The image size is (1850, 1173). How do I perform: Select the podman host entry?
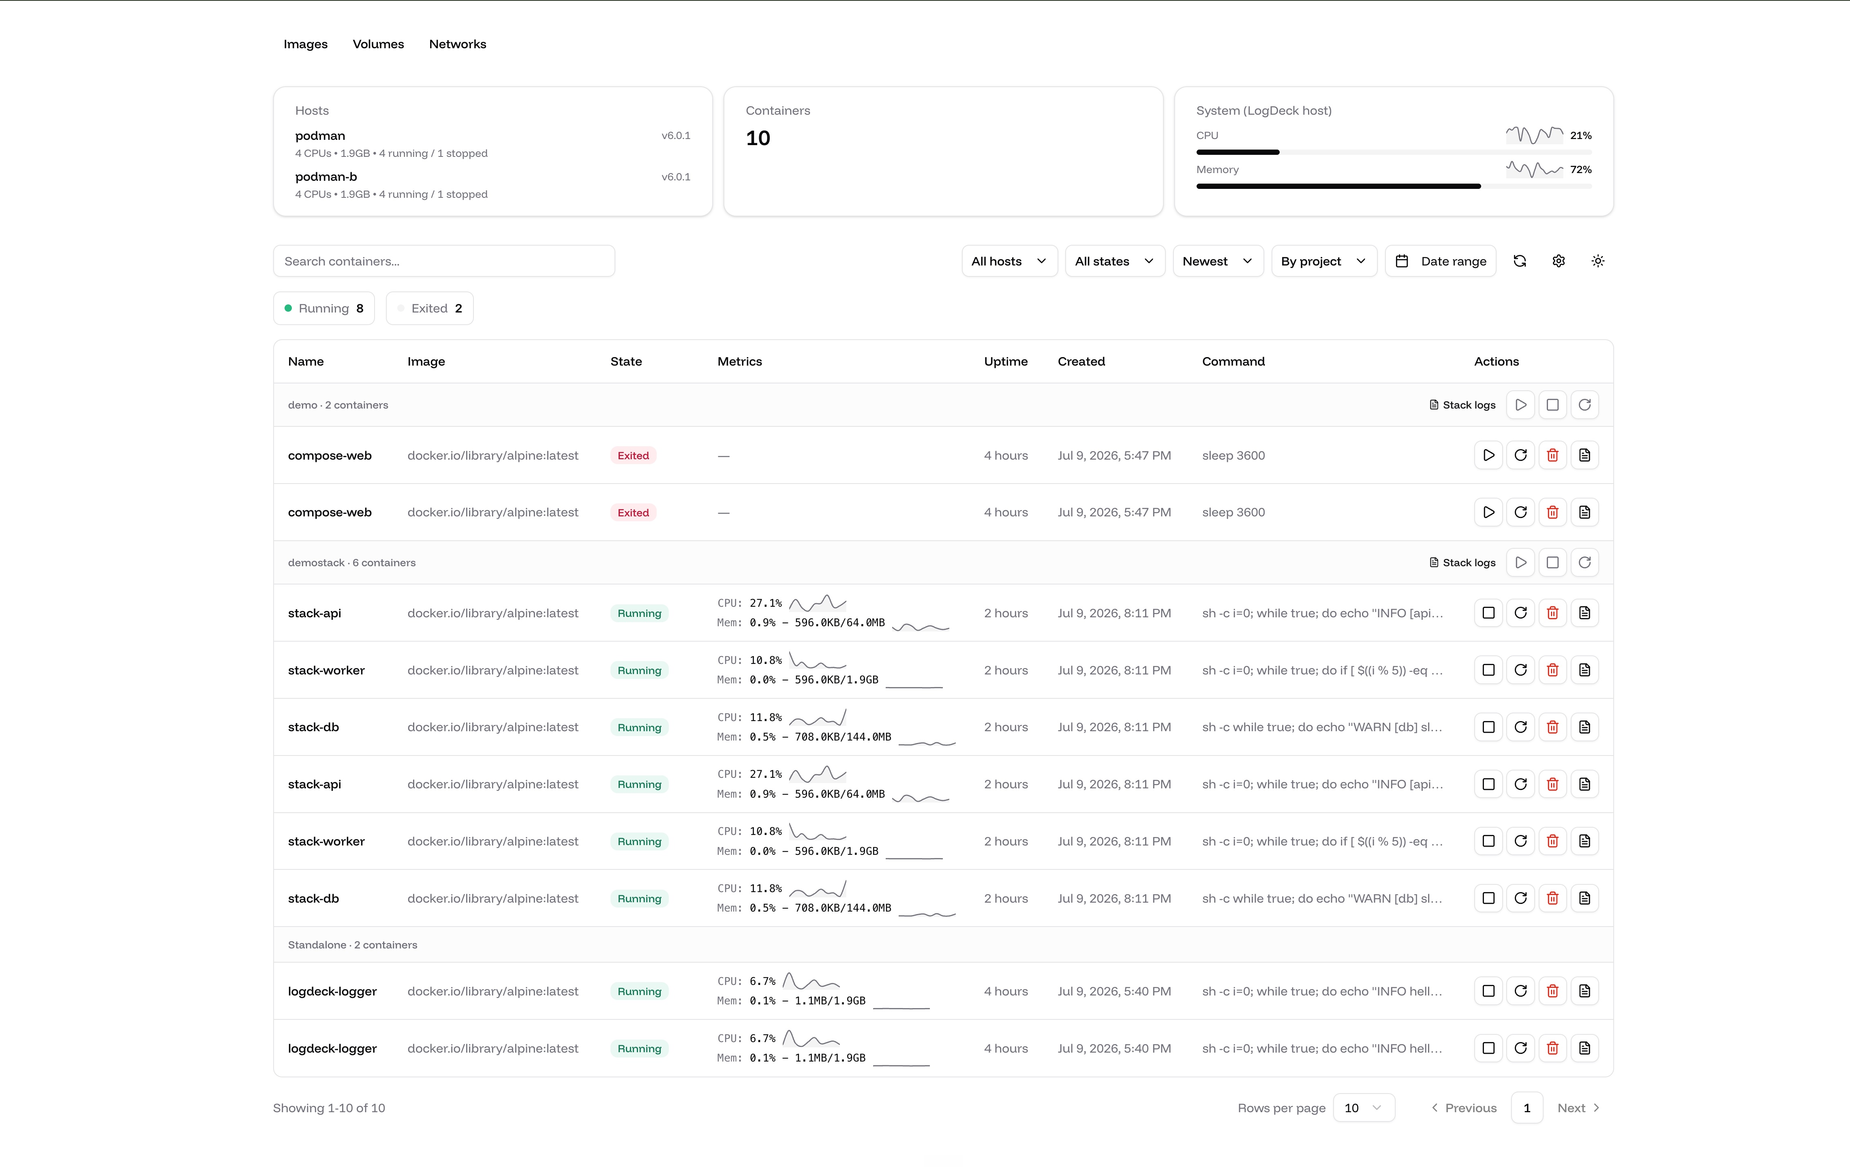(492, 143)
